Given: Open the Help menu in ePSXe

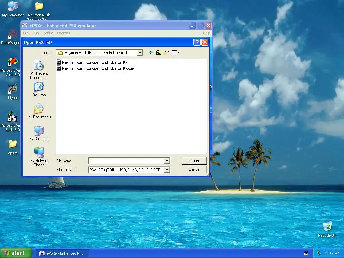Looking at the screenshot, I should click(207, 33).
